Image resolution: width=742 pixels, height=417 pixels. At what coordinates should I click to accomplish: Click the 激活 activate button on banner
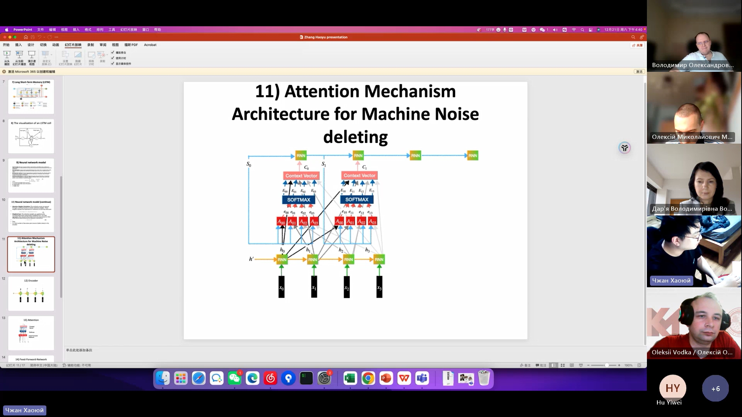639,71
